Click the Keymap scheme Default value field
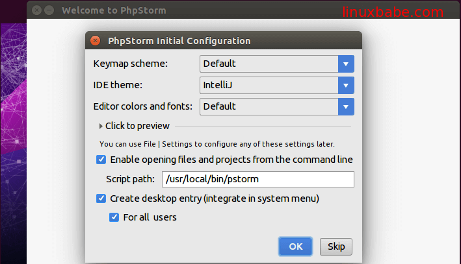The image size is (461, 264). tap(269, 64)
